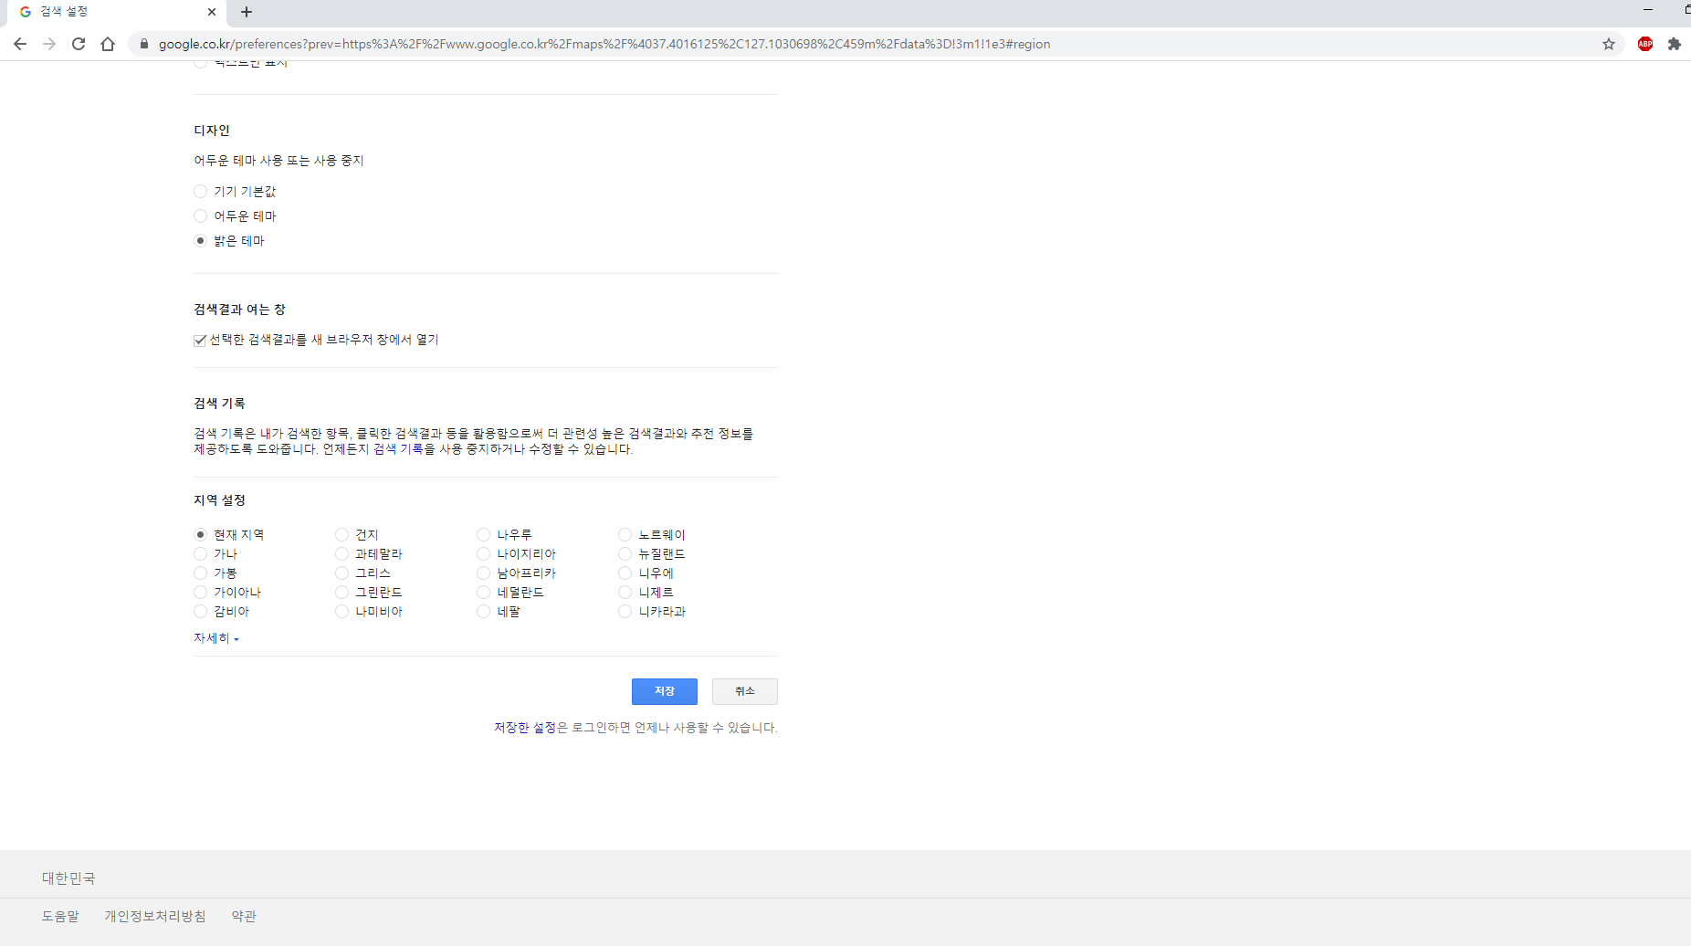Select the 어두운 테마 radio button
Screen dimensions: 1691x946
[x=201, y=216]
